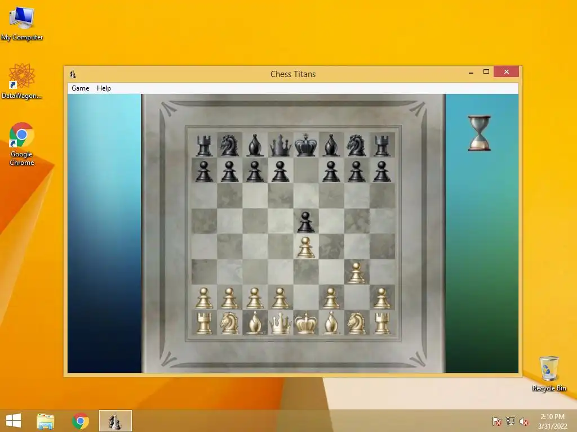Select the white knight on g1
The height and width of the screenshot is (432, 577).
point(356,323)
